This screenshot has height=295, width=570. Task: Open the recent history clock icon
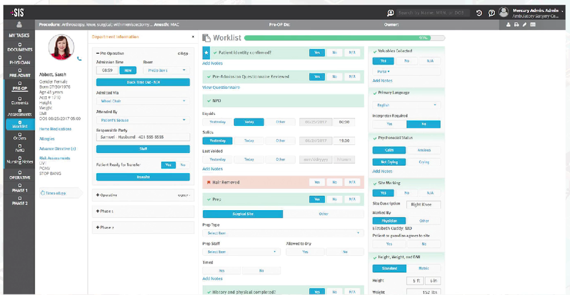[x=479, y=13]
